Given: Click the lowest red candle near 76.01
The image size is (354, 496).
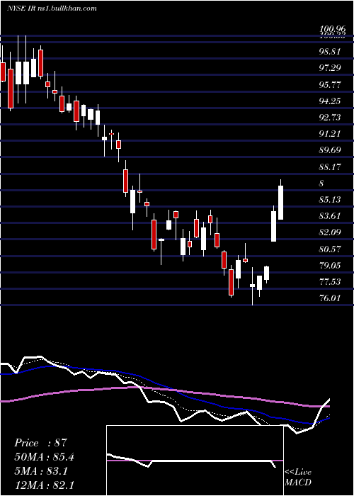Looking at the screenshot, I should [232, 283].
